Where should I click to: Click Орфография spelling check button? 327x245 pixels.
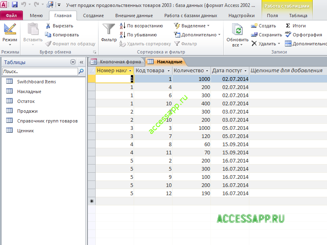(x=303, y=35)
